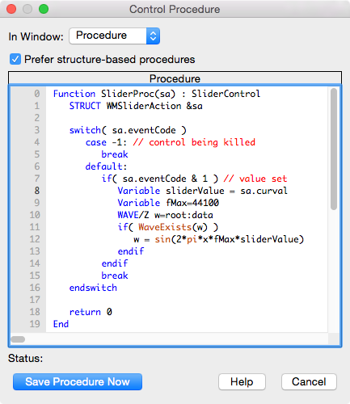Image resolution: width=350 pixels, height=404 pixels.
Task: Click the 'control being killed' comment
Action: [x=202, y=142]
